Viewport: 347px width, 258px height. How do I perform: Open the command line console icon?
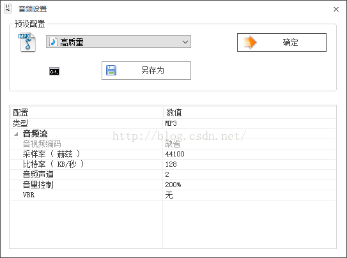pos(54,71)
